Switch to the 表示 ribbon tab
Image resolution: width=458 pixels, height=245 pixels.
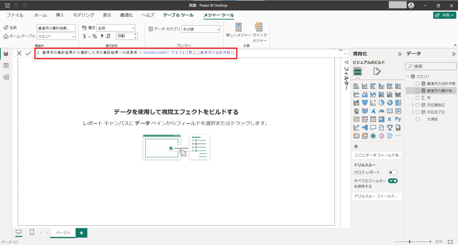pyautogui.click(x=107, y=15)
